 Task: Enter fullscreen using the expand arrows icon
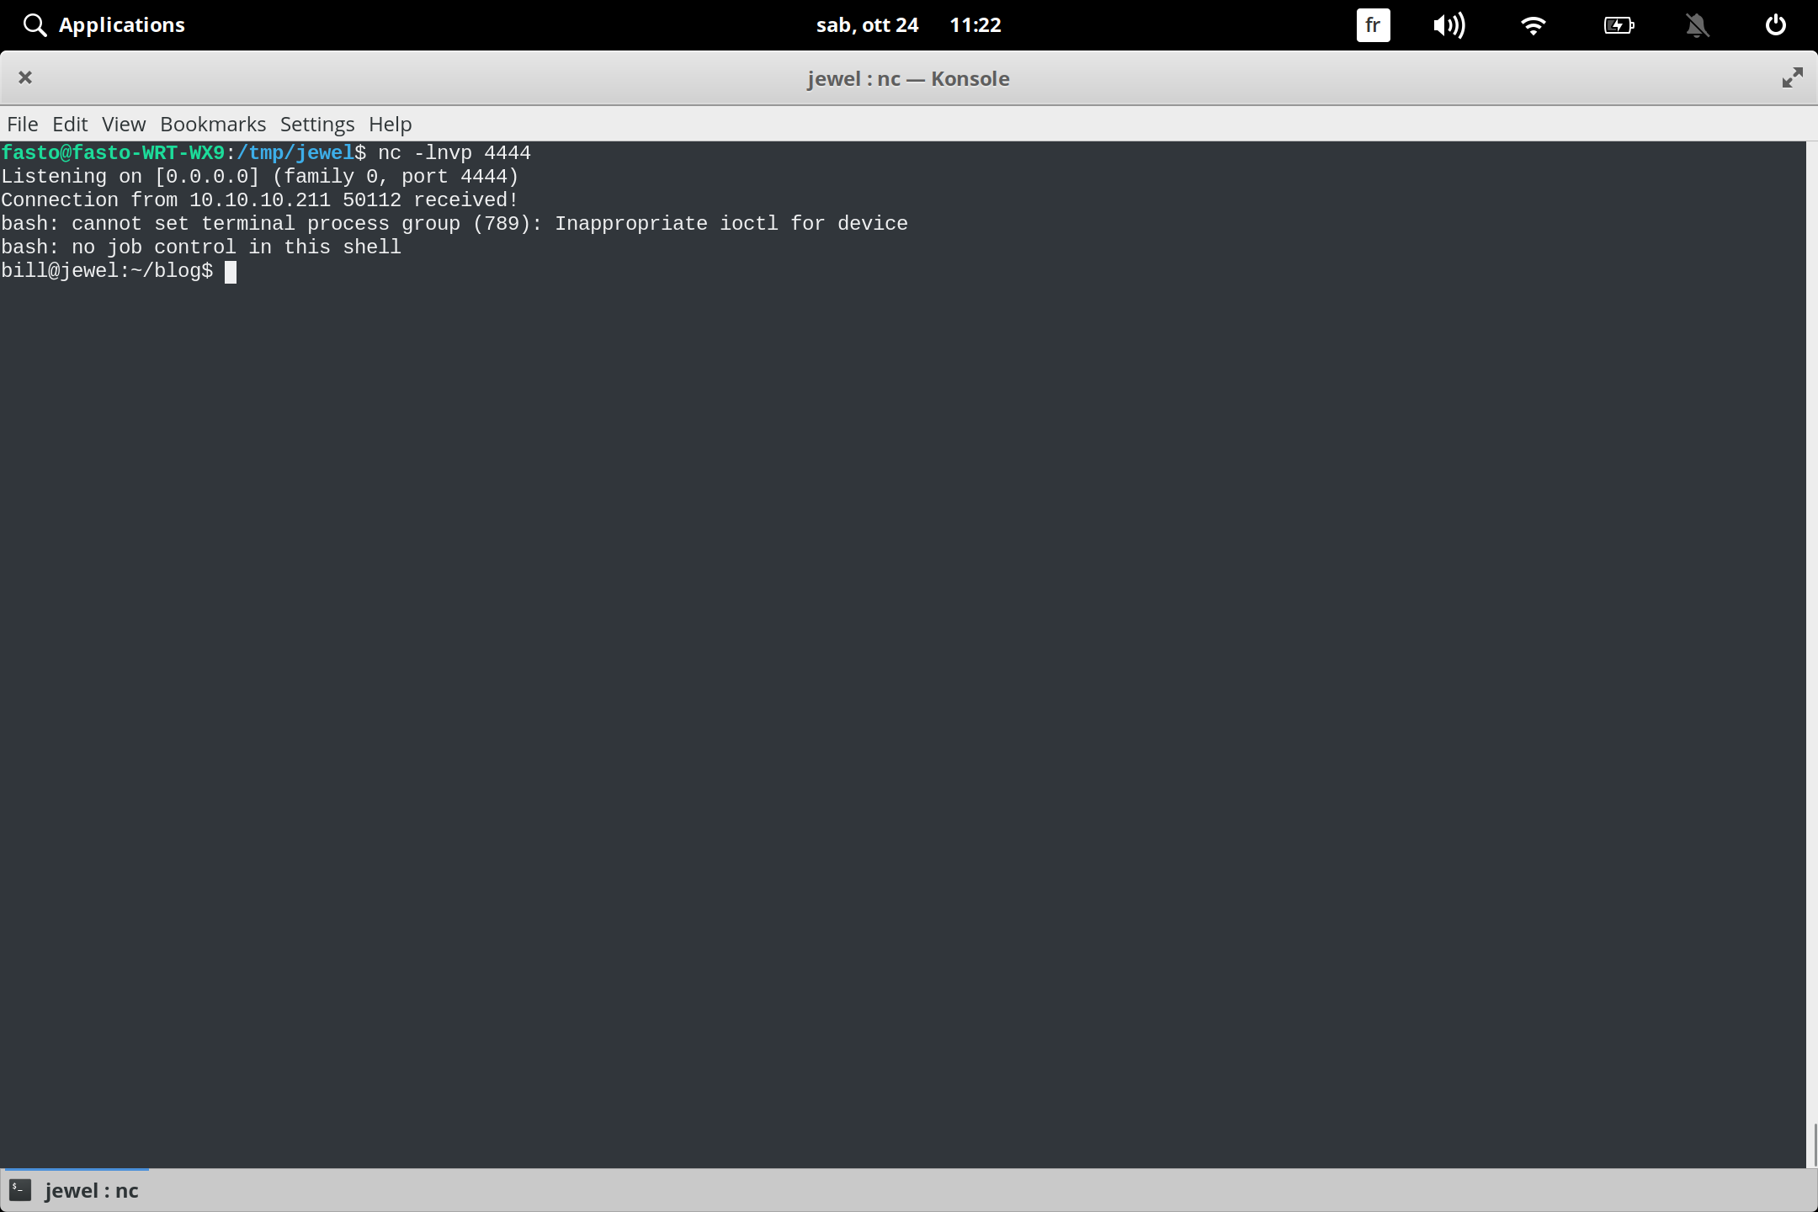point(1792,77)
